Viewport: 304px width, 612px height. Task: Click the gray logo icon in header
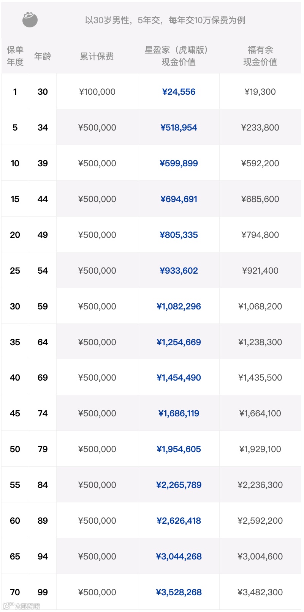click(30, 19)
